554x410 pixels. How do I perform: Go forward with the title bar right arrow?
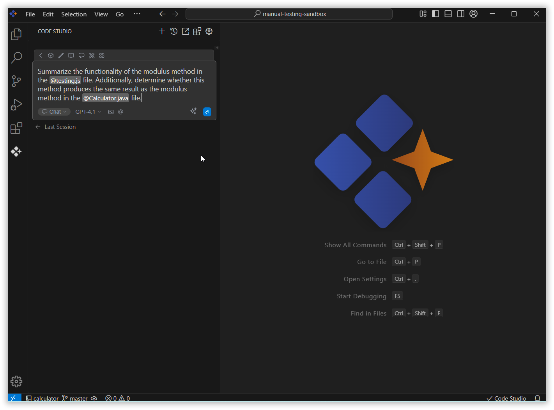click(x=175, y=14)
